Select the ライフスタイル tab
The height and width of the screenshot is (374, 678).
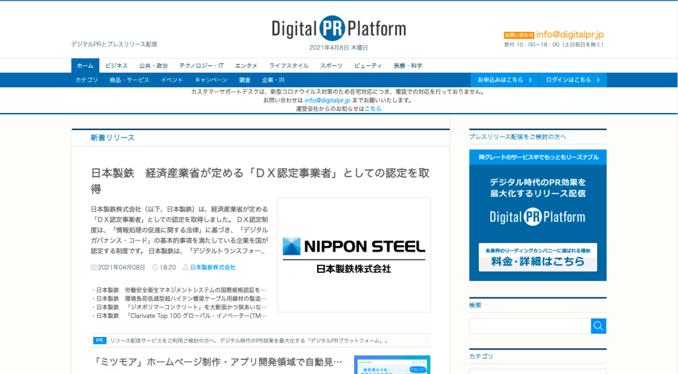tap(289, 65)
